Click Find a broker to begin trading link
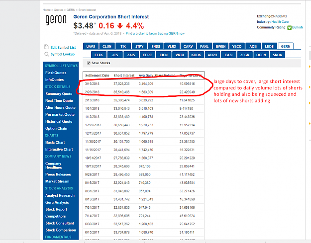This screenshot has height=243, width=311. pos(155,33)
